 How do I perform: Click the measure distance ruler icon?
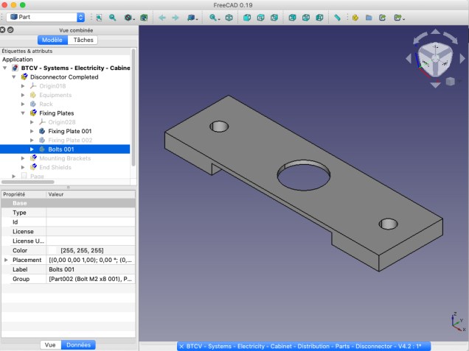338,17
